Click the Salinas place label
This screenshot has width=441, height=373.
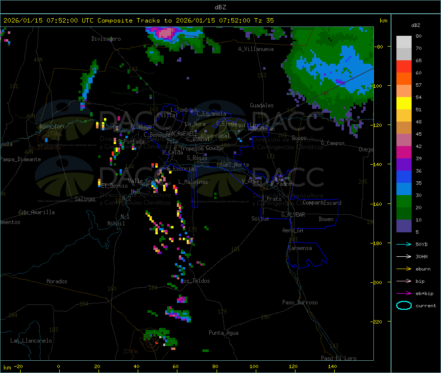click(85, 199)
